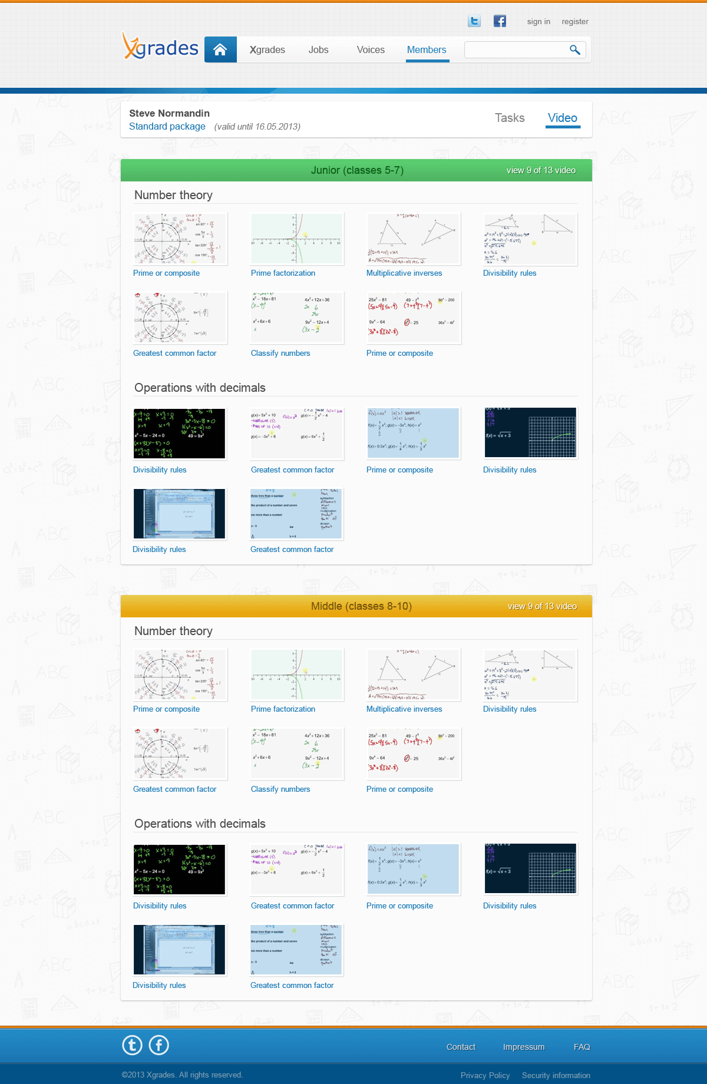Click inside the search input field
Image resolution: width=707 pixels, height=1084 pixels.
[x=514, y=50]
